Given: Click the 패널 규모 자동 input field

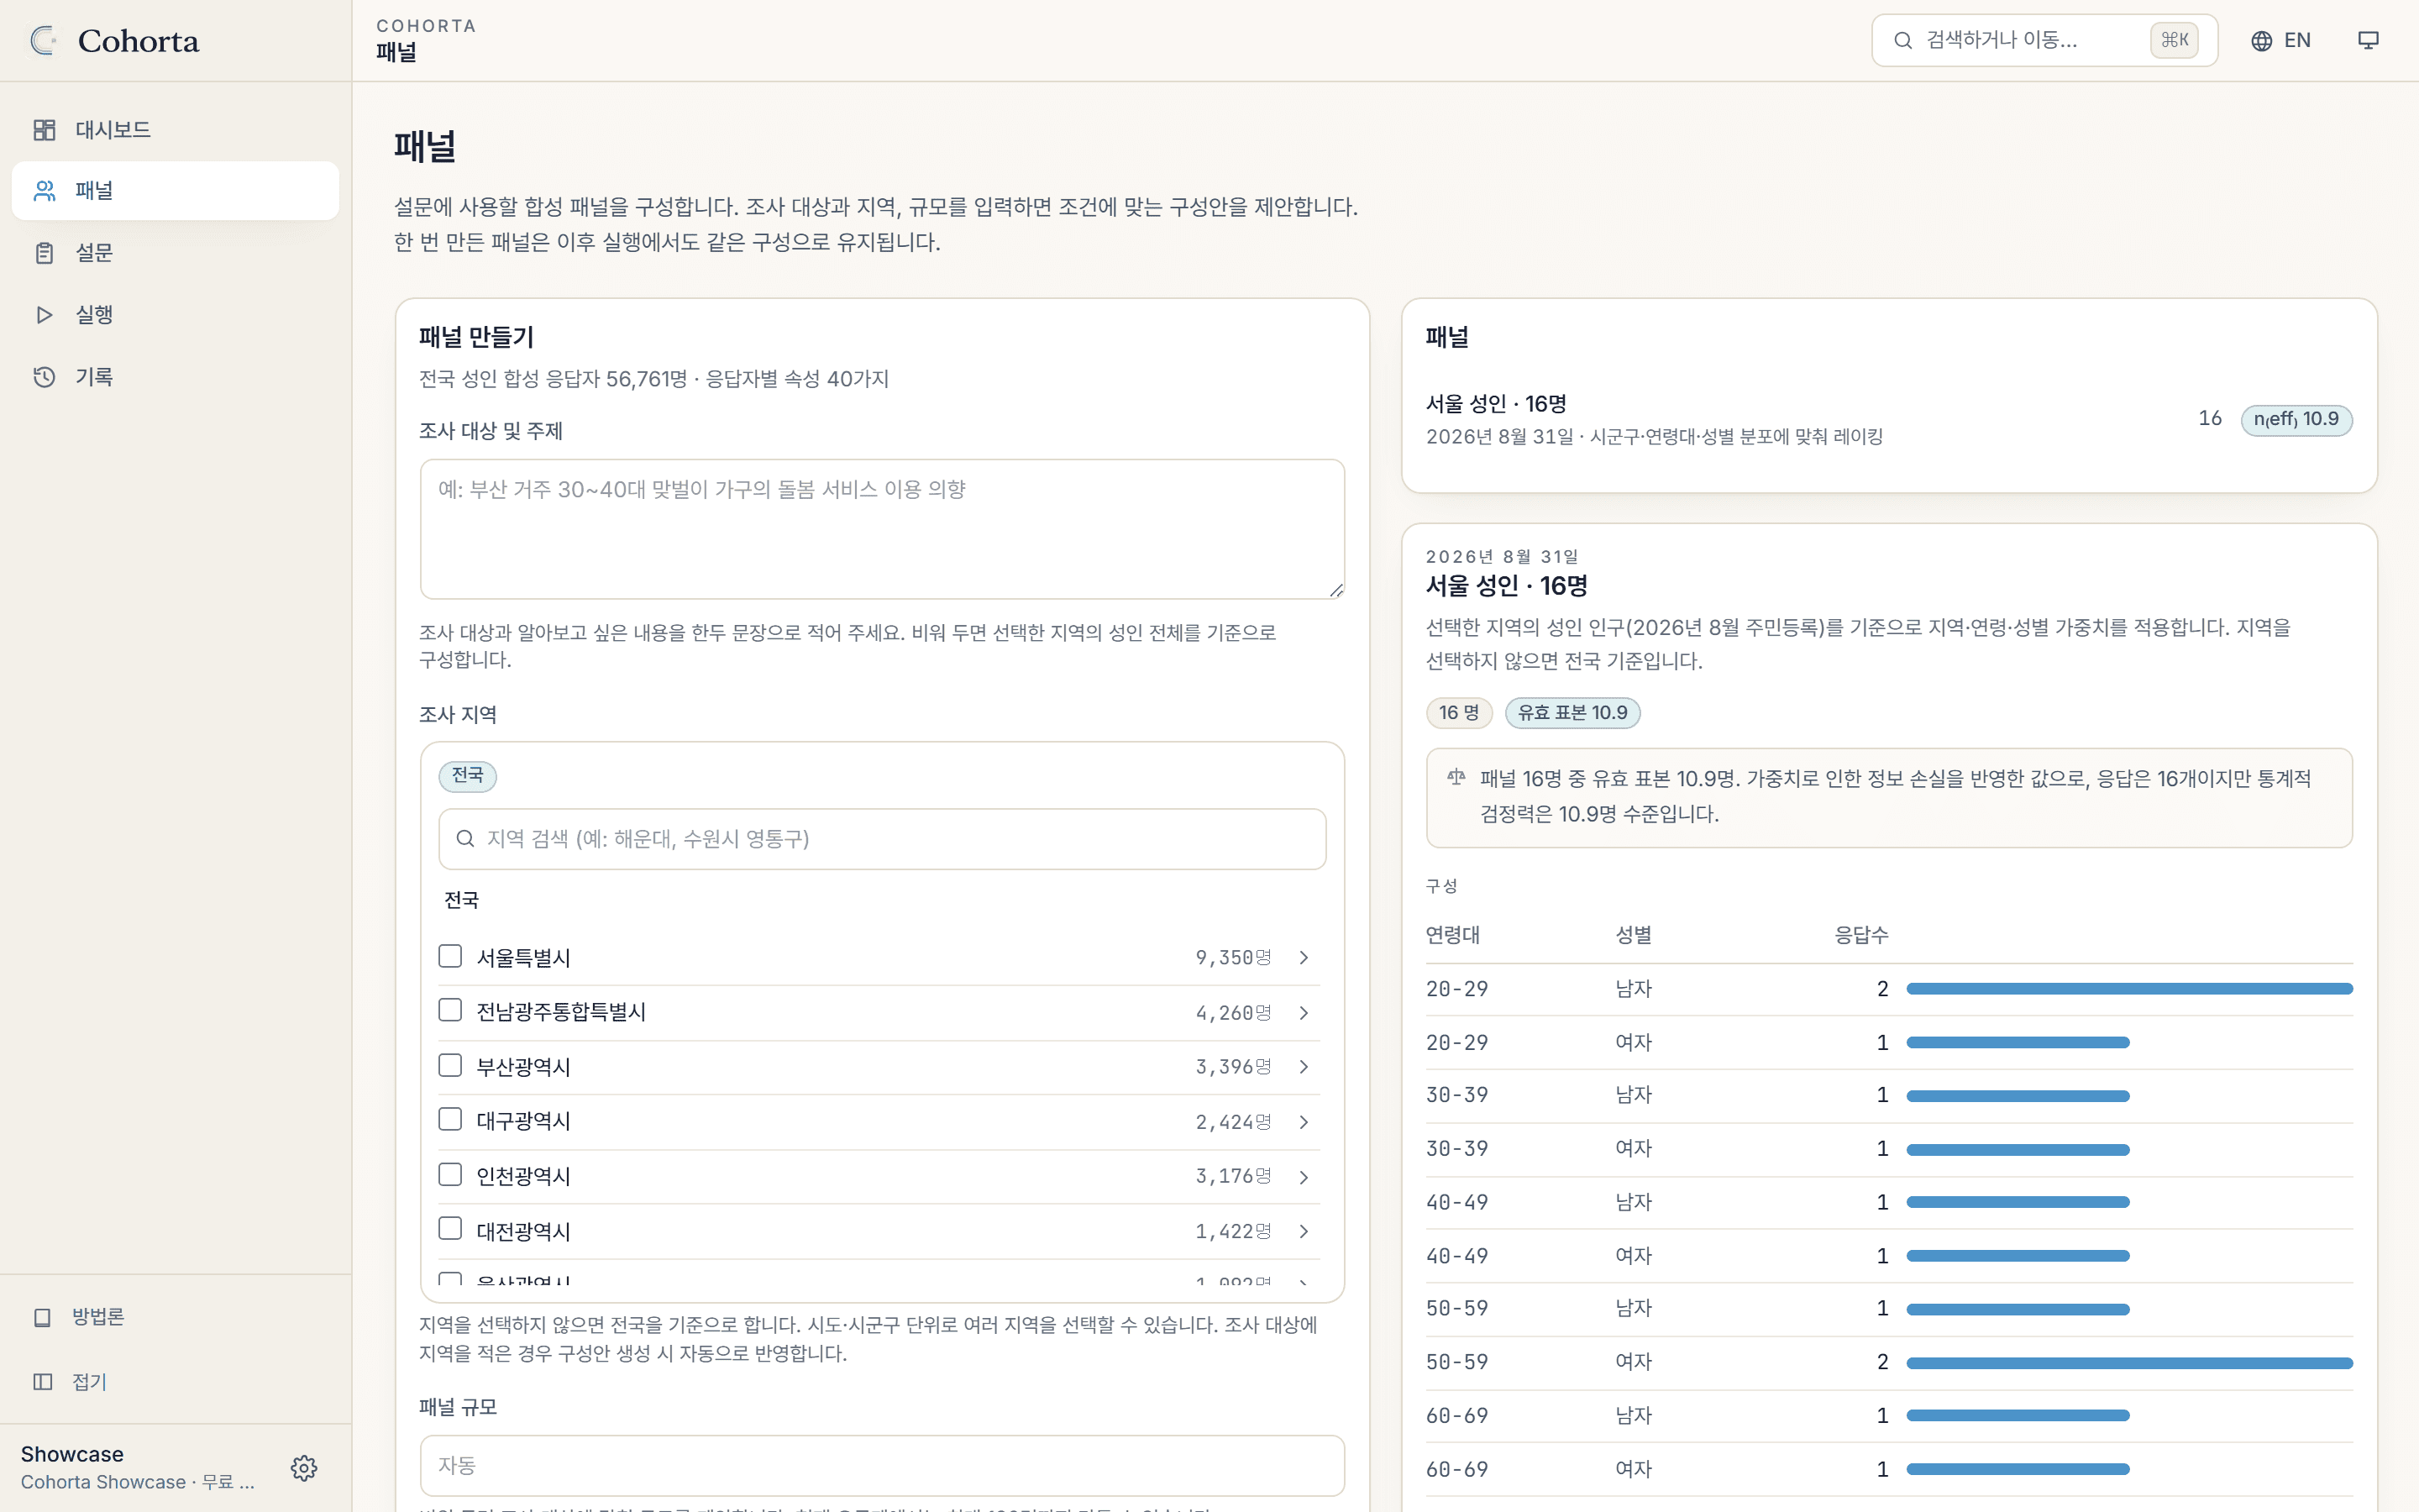Looking at the screenshot, I should pos(882,1465).
